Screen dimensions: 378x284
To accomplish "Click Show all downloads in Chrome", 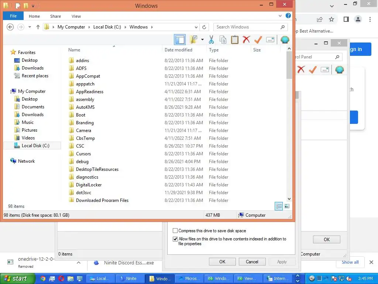I will point(350,262).
